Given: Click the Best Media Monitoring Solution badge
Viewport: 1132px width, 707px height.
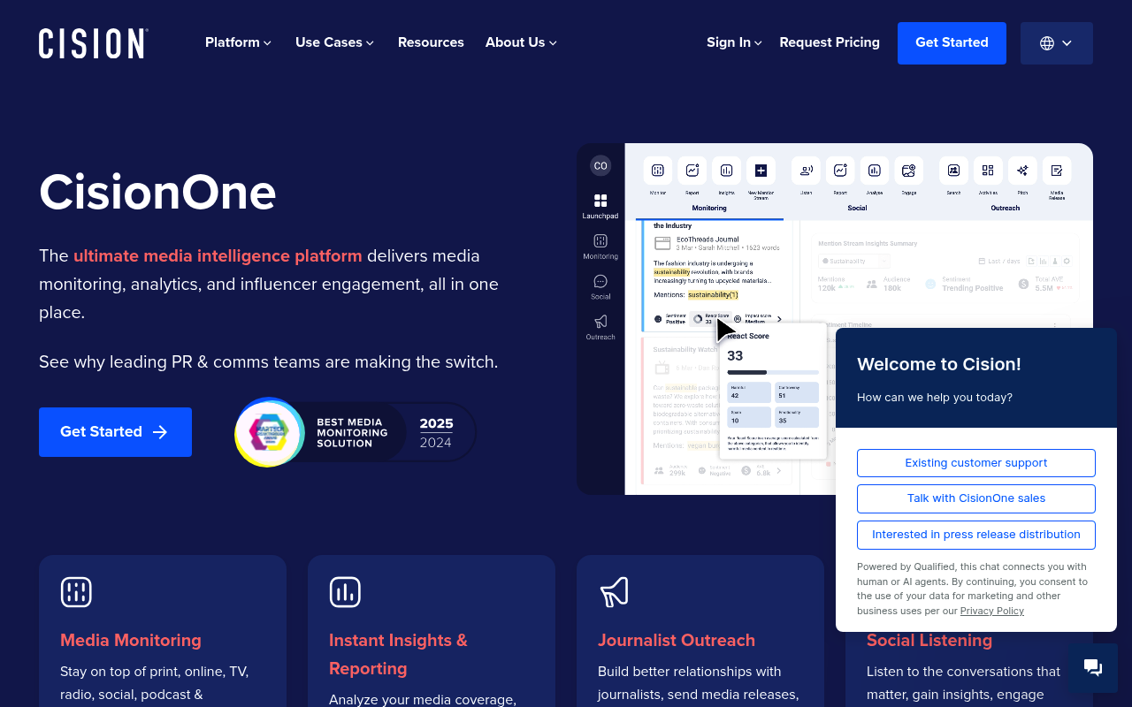Looking at the screenshot, I should [x=356, y=432].
